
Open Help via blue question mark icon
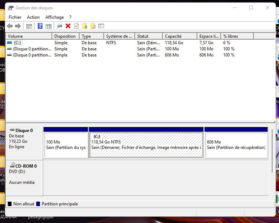tap(40, 26)
